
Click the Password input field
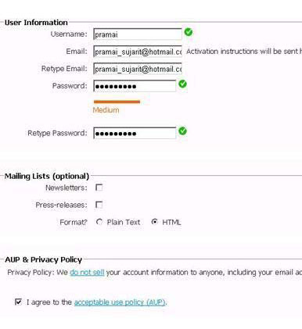(135, 86)
